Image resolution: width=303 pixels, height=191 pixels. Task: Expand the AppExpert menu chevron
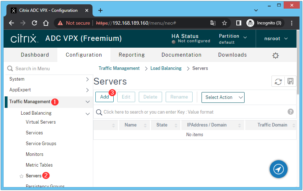coord(87,90)
